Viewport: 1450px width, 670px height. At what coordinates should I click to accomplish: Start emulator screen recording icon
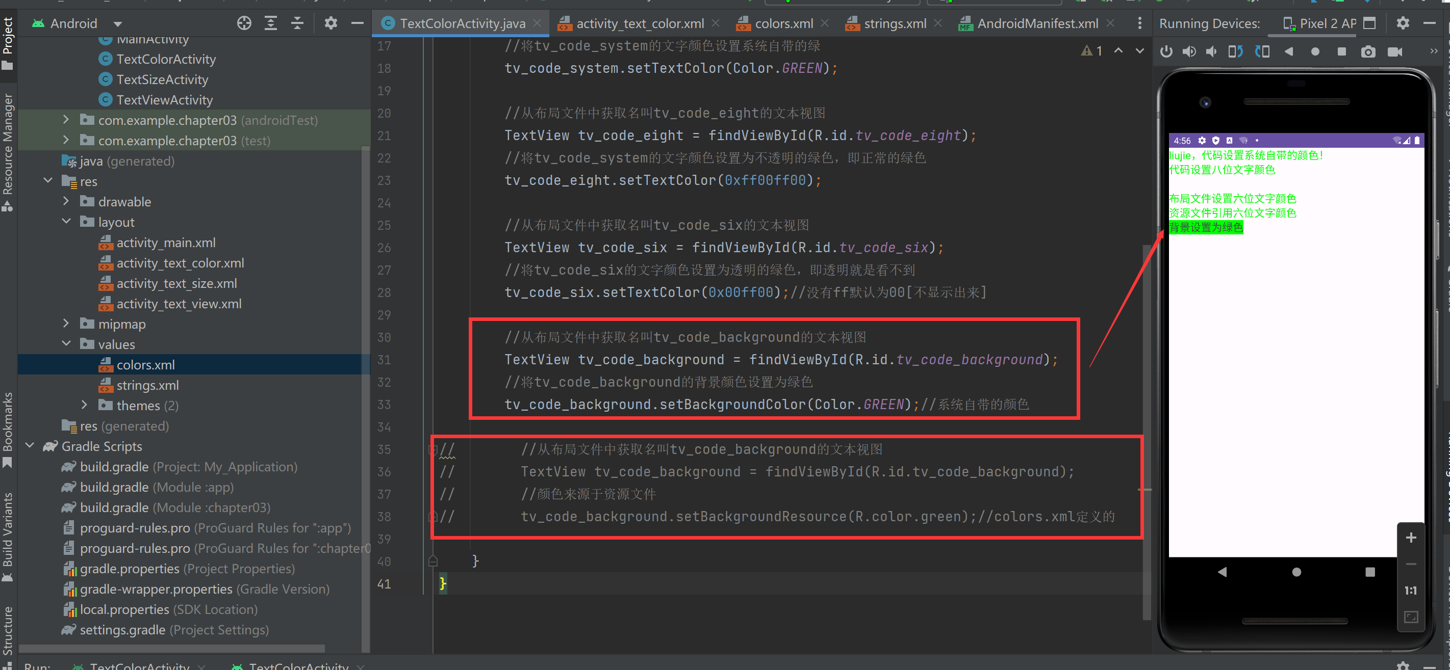point(1395,51)
